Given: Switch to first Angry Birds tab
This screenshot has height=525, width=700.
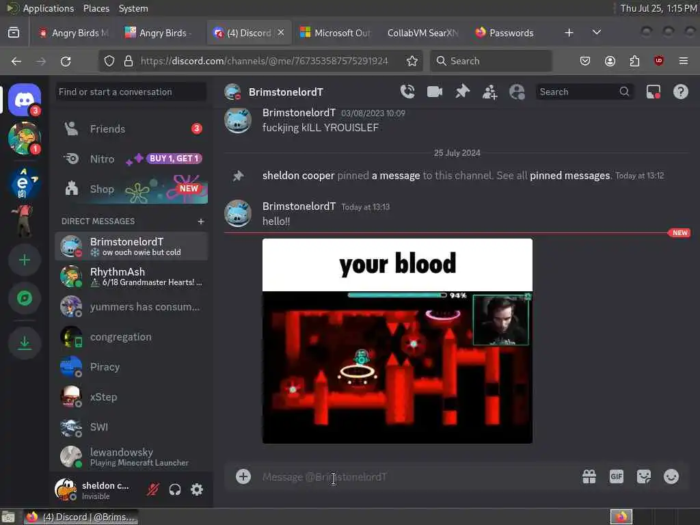Looking at the screenshot, I should 74,33.
